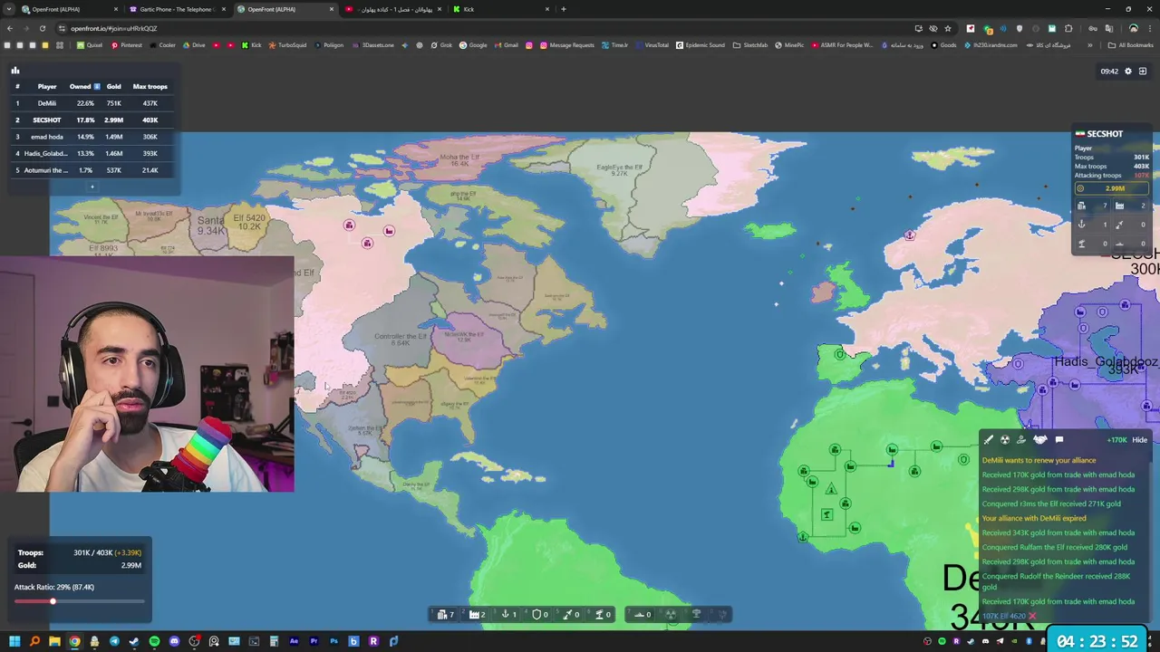Open All Bookmarks folder

[1131, 45]
